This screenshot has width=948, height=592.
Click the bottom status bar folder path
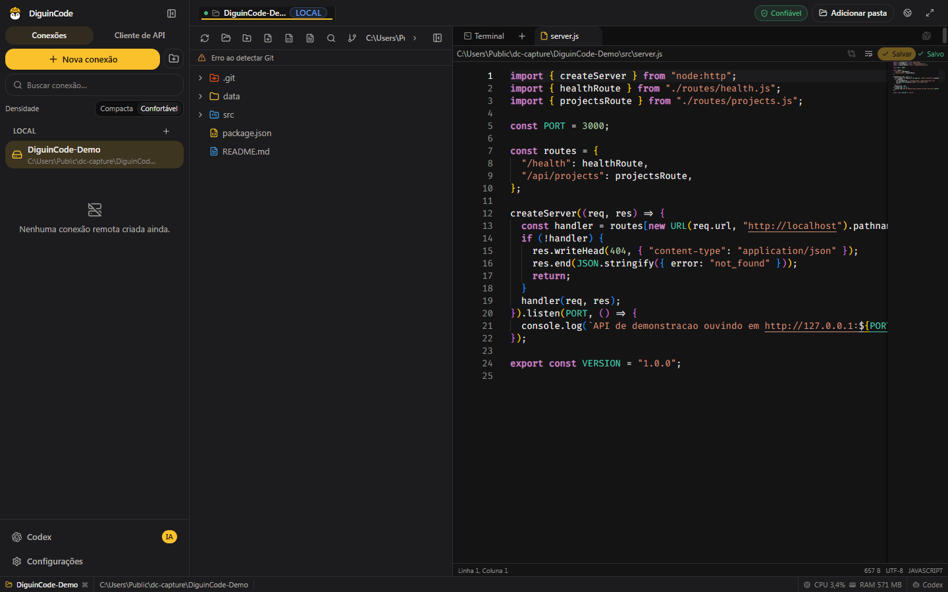(x=174, y=585)
